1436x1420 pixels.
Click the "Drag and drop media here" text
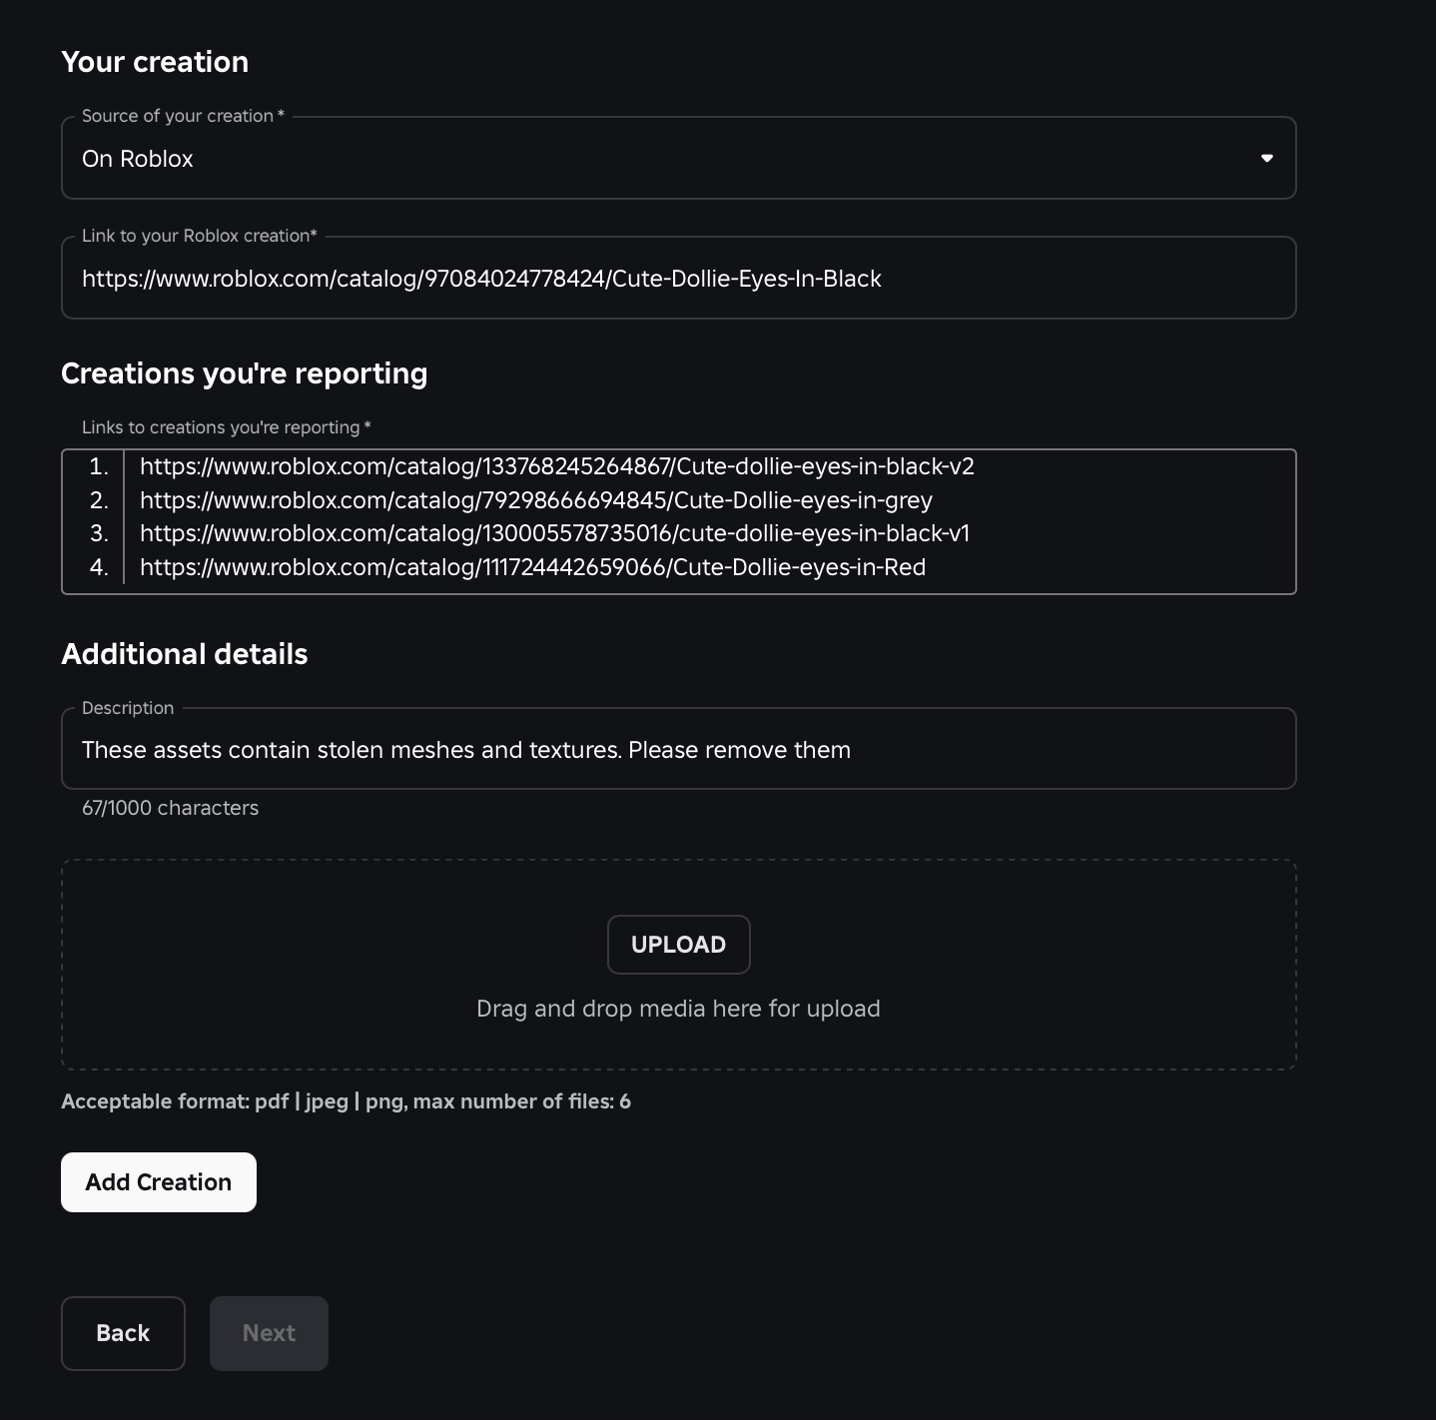[x=678, y=1009]
